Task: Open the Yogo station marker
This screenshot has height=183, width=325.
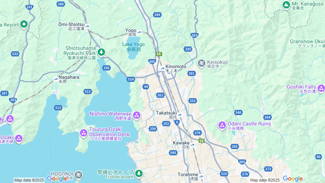Action: click(x=139, y=32)
